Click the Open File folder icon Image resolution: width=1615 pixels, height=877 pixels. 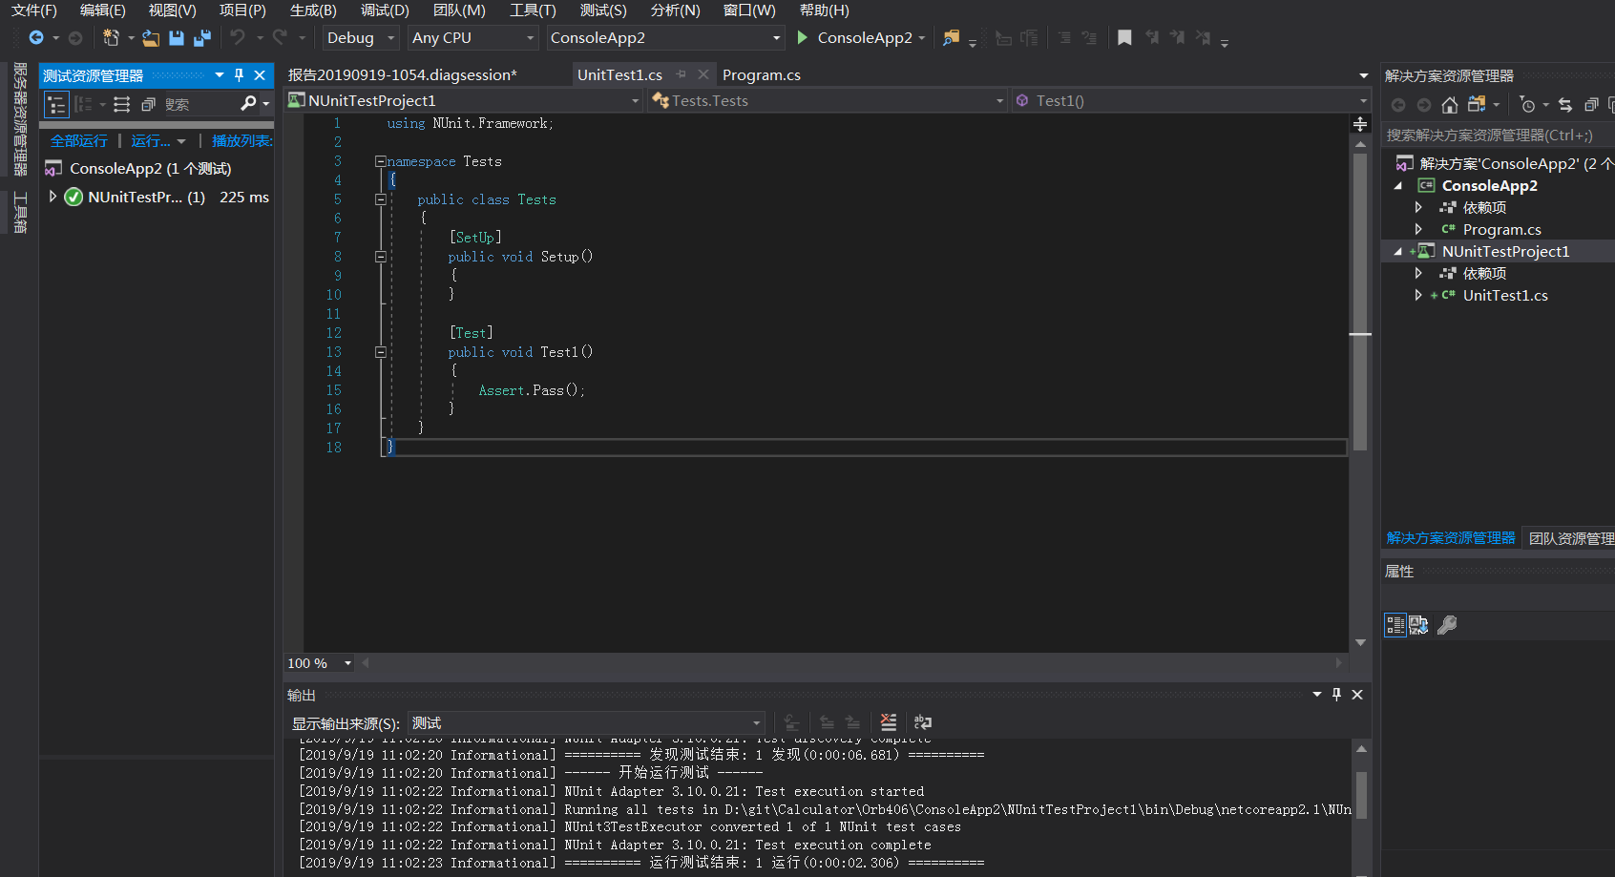point(151,37)
